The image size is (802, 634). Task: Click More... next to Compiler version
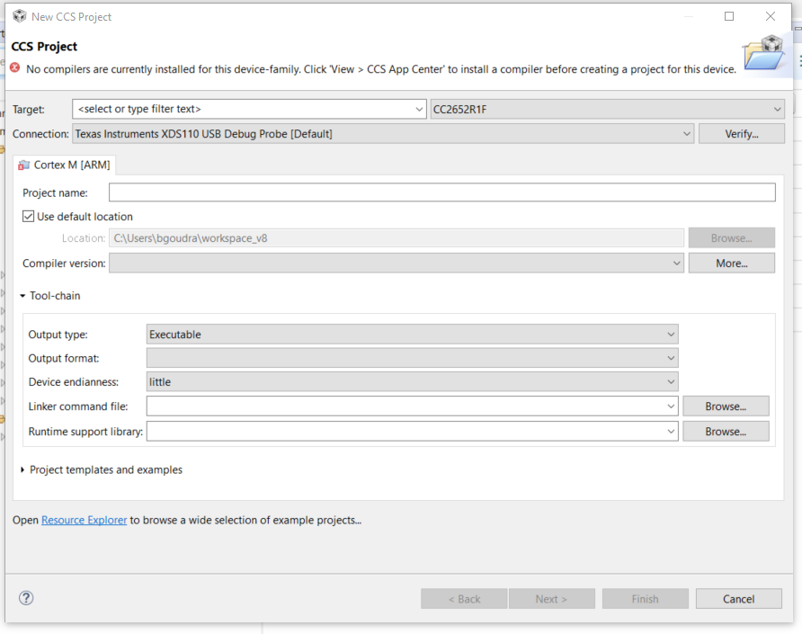[x=731, y=263]
